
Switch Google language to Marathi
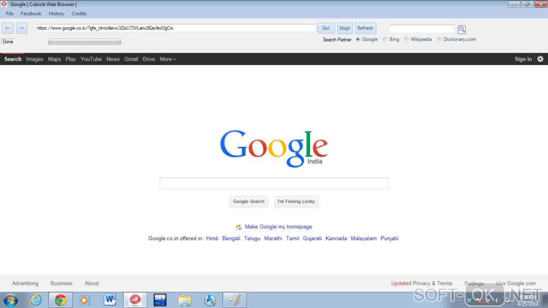point(273,239)
